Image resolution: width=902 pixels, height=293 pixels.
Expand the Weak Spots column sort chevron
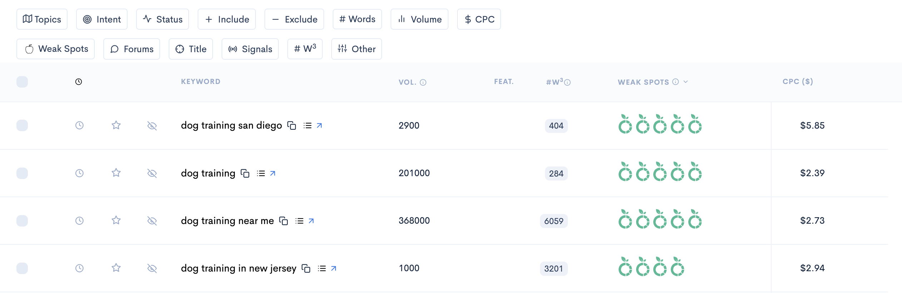(686, 82)
